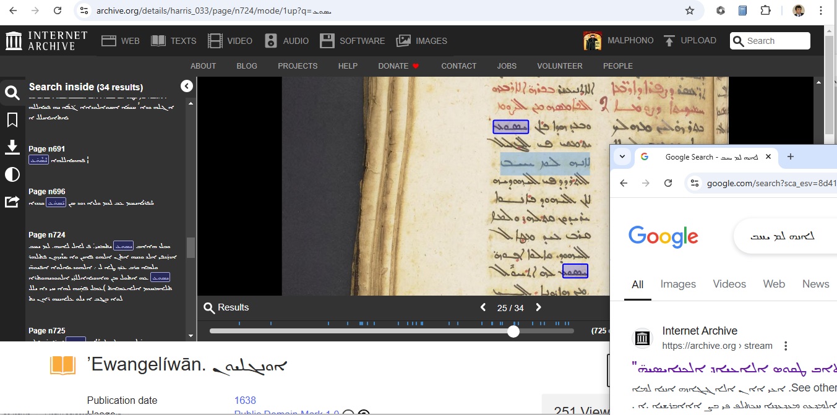837x415 pixels.
Task: Reload the archive.org page
Action: click(x=58, y=11)
